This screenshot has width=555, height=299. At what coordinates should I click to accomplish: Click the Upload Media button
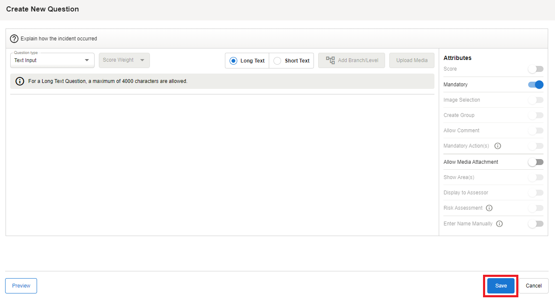pyautogui.click(x=411, y=60)
